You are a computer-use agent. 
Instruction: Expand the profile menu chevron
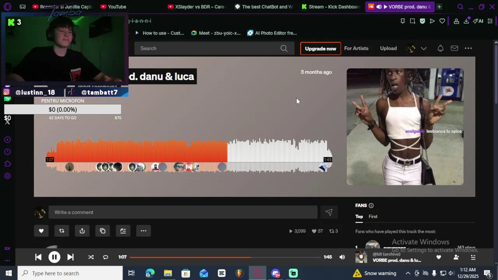(424, 48)
